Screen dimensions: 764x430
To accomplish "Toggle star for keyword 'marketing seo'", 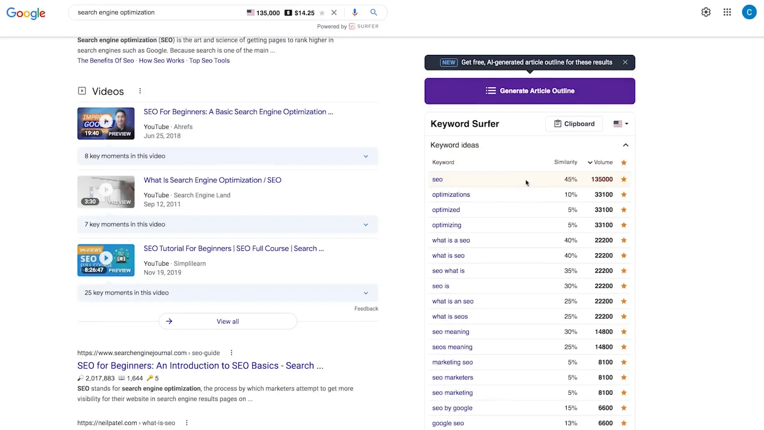I will coord(624,362).
